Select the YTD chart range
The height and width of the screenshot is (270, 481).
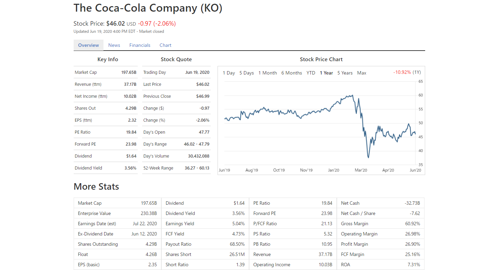coord(311,73)
